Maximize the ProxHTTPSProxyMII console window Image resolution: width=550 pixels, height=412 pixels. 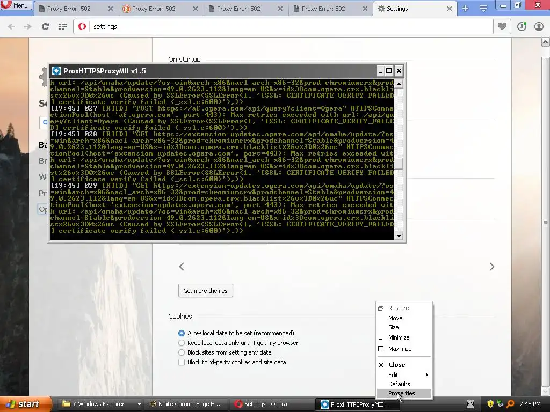tap(389, 71)
